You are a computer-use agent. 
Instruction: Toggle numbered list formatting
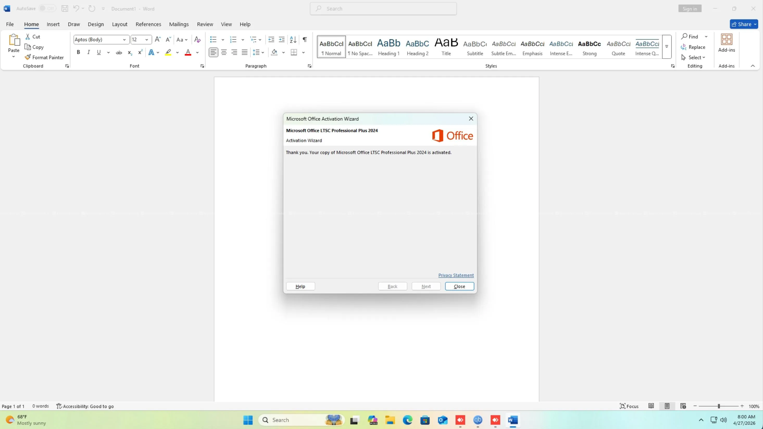click(x=233, y=39)
